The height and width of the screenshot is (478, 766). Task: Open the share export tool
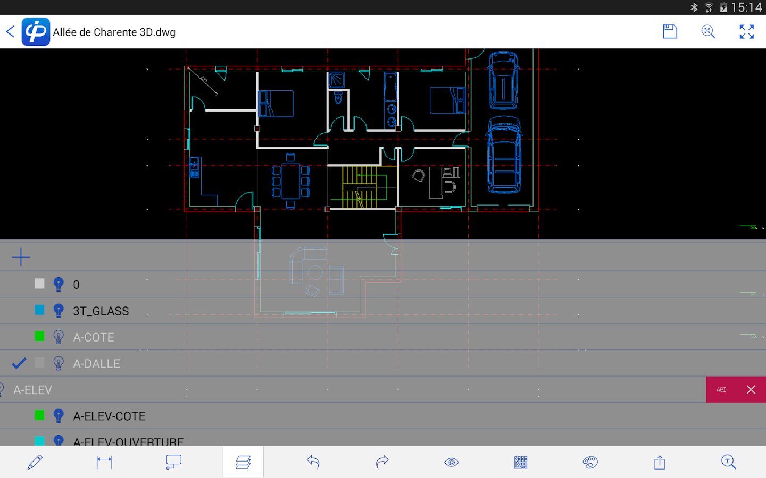tap(659, 462)
